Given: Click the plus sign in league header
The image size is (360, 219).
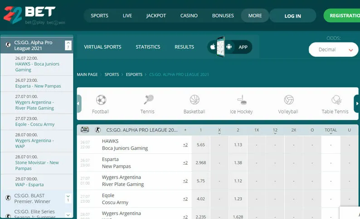Looking at the screenshot, I should click(x=185, y=130).
